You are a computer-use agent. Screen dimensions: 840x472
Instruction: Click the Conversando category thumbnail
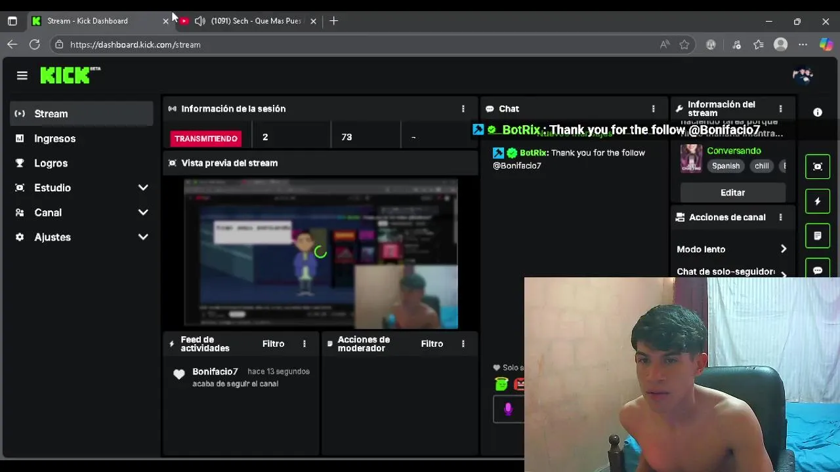[x=691, y=158]
